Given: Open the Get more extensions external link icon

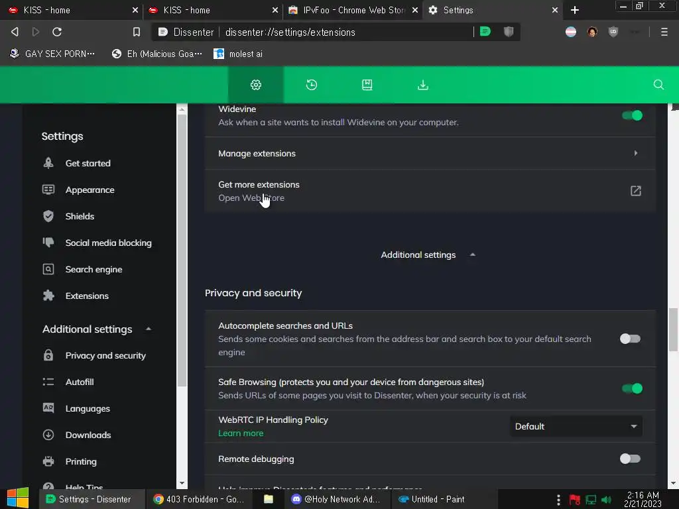Looking at the screenshot, I should (x=636, y=191).
